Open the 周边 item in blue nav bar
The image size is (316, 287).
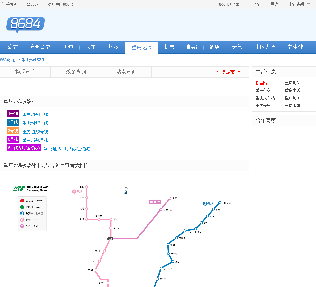tap(68, 47)
